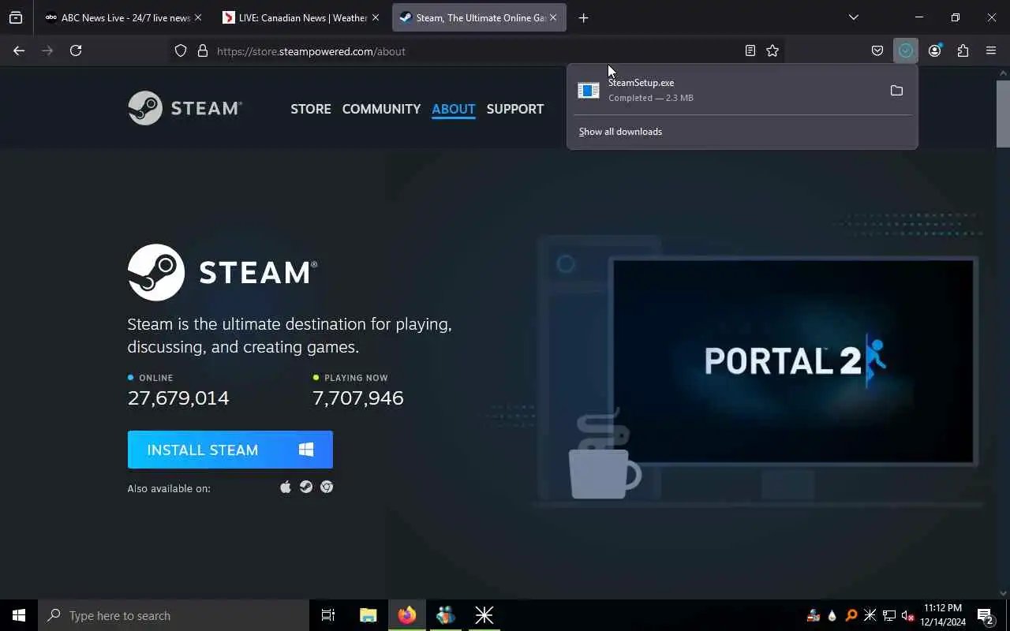1010x631 pixels.
Task: Expand the list all tabs dropdown
Action: click(853, 17)
